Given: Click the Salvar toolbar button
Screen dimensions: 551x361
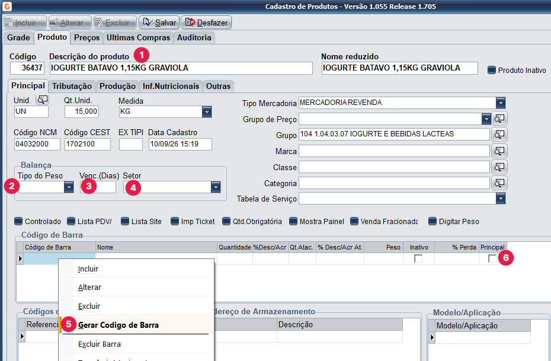Looking at the screenshot, I should pos(159,23).
